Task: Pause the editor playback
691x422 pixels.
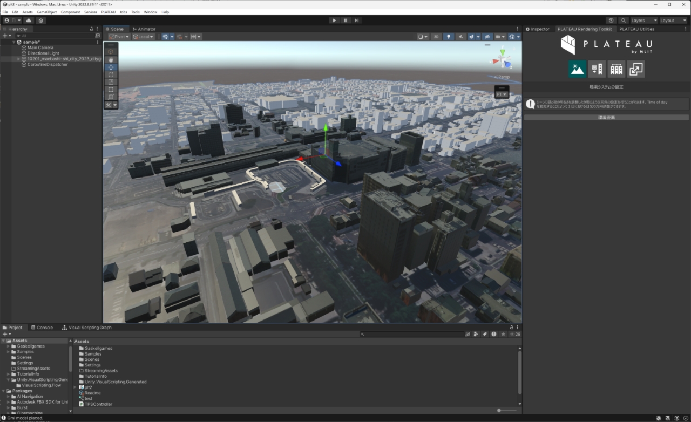Action: click(x=345, y=21)
